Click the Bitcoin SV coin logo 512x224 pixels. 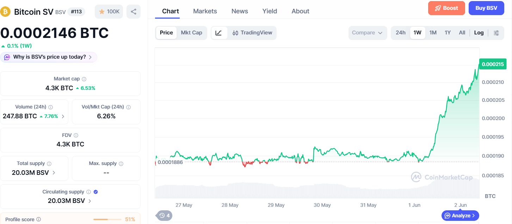coord(5,12)
